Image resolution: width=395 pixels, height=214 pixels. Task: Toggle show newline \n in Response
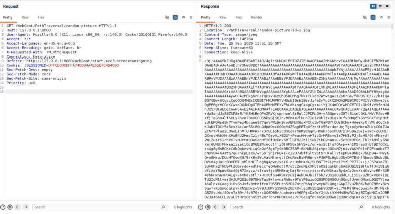[x=381, y=17]
